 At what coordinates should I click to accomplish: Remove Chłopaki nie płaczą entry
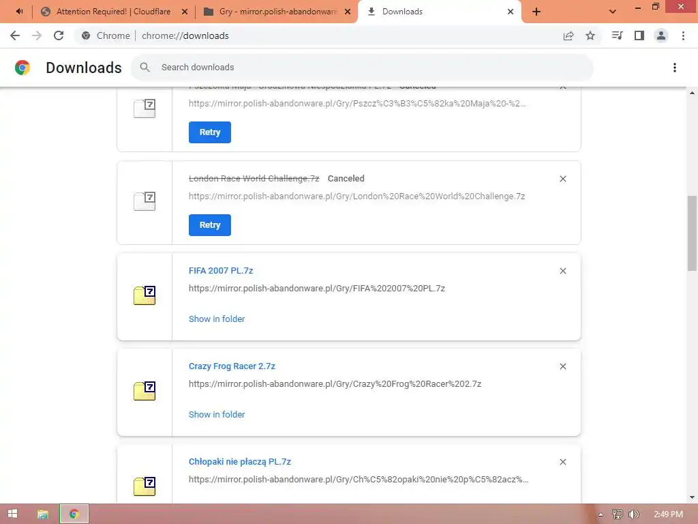point(562,462)
